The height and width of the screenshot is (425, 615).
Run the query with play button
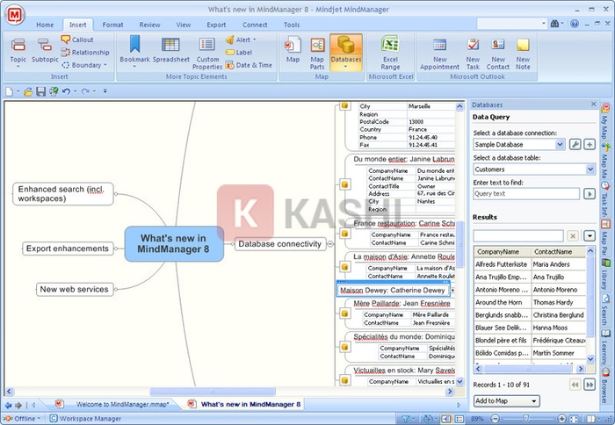pyautogui.click(x=590, y=194)
